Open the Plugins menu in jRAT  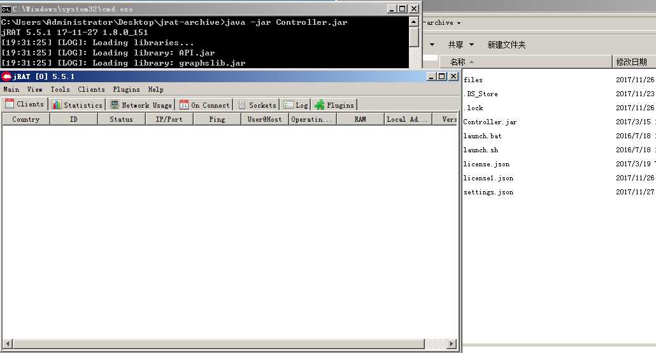coord(126,89)
